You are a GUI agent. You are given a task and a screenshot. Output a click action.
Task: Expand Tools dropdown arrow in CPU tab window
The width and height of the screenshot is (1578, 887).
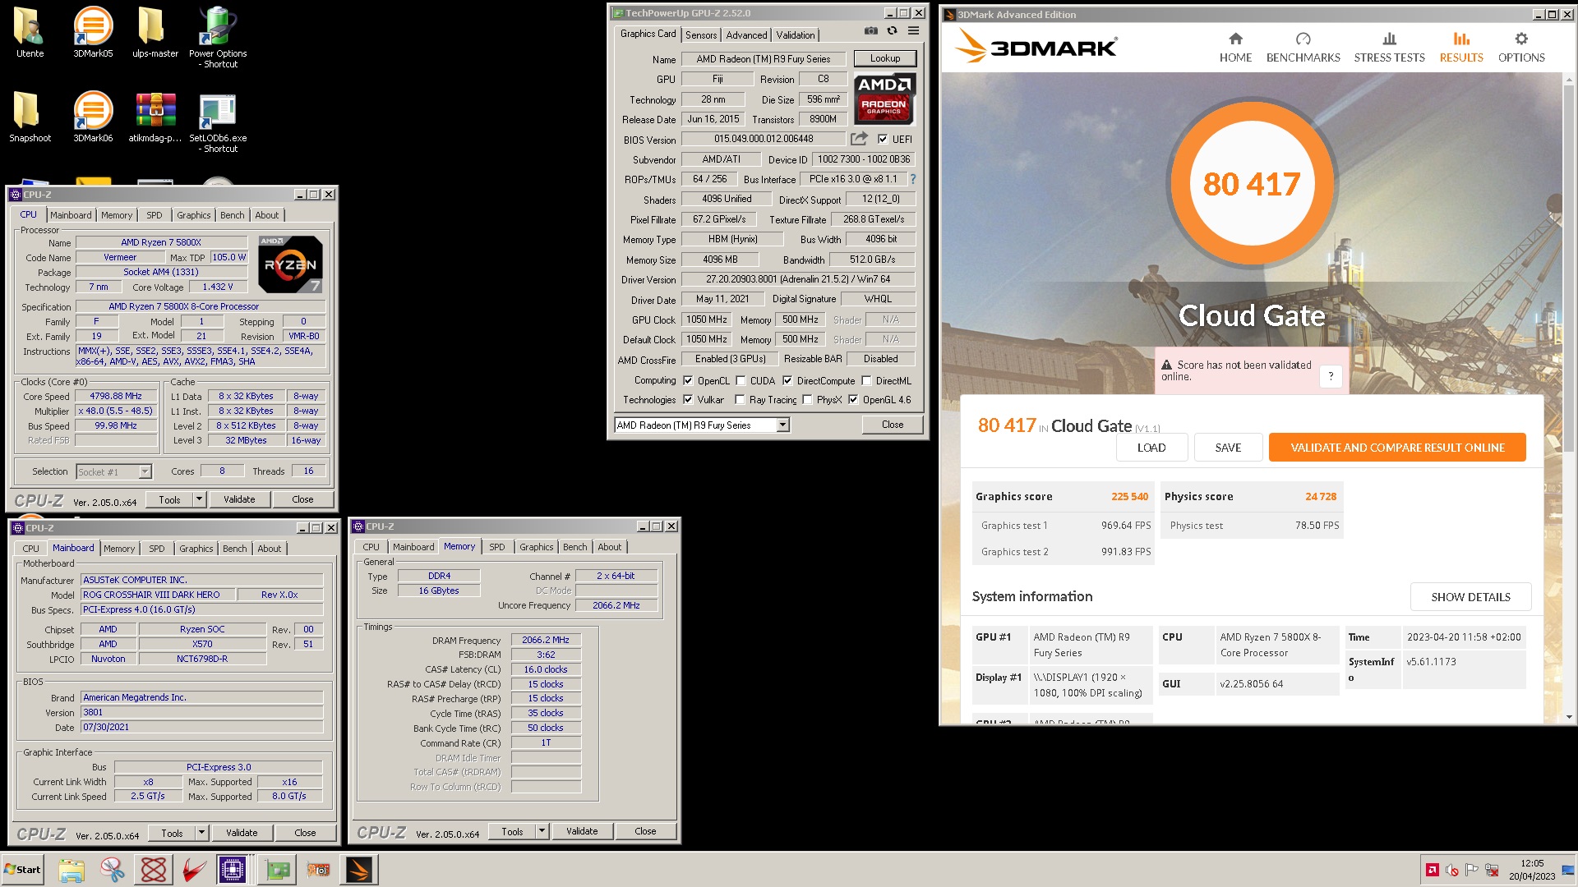(198, 499)
